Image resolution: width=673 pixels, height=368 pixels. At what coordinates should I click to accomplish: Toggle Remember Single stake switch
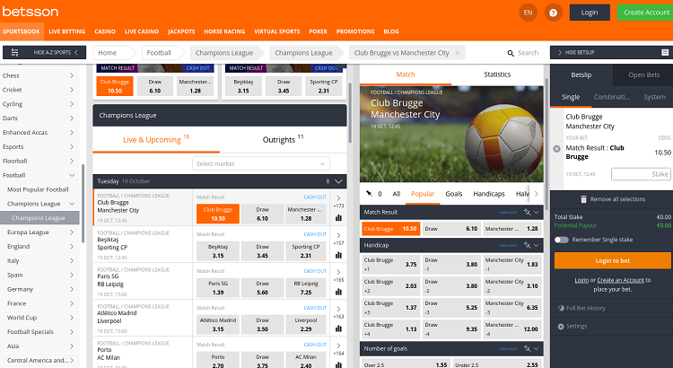pos(562,240)
